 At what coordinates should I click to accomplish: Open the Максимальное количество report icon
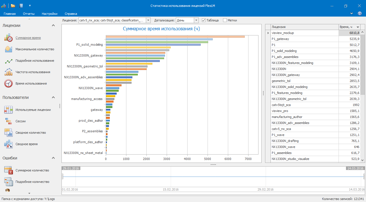click(x=8, y=49)
